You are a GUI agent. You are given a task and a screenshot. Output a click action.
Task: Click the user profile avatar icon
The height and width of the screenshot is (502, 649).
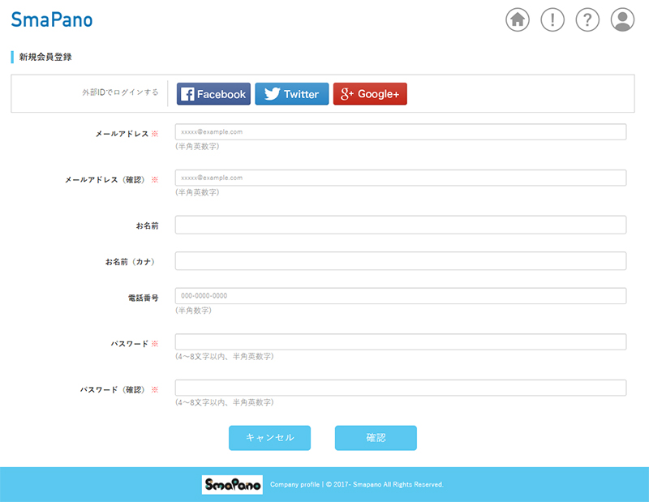coord(622,19)
